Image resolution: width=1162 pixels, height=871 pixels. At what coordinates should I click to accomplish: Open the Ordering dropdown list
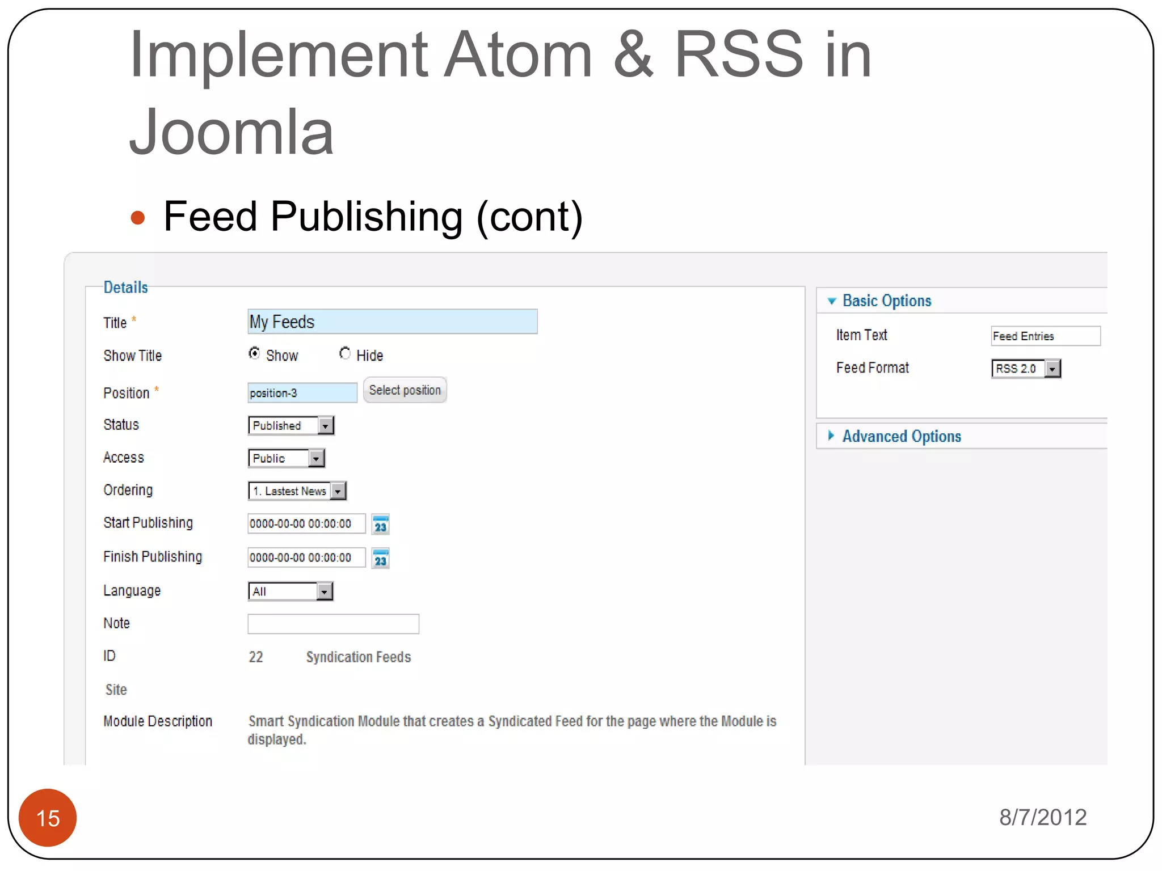297,491
